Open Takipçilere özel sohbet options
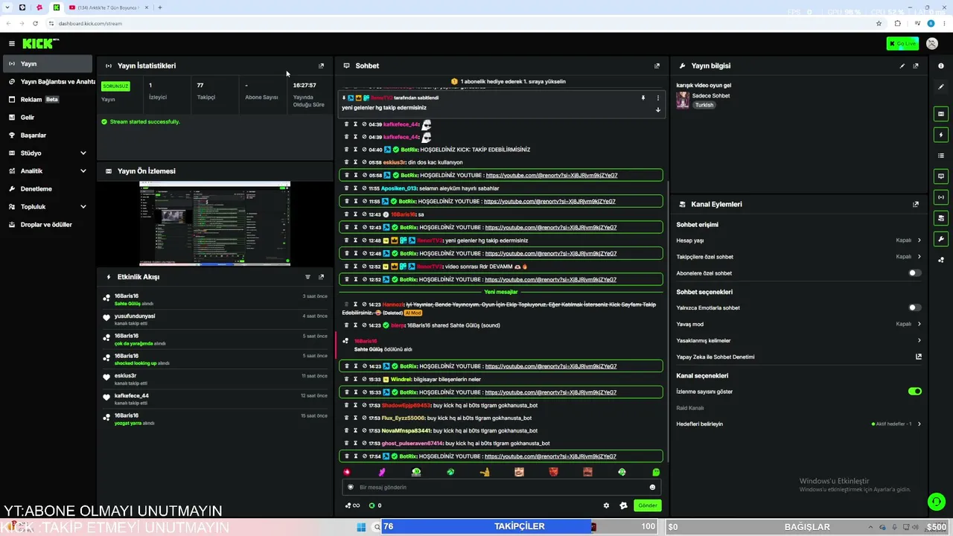 (799, 257)
